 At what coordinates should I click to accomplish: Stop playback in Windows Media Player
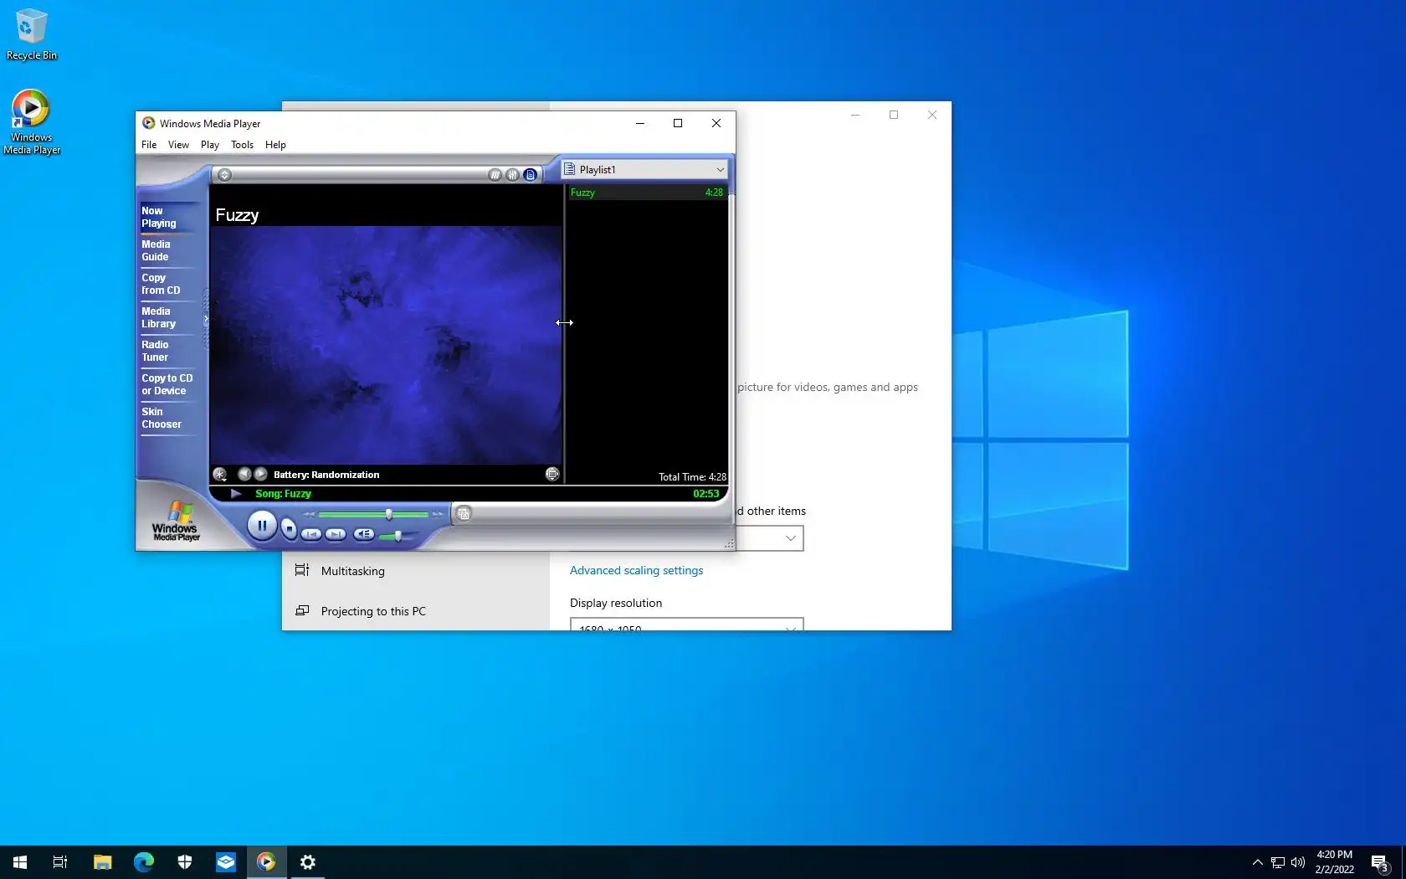tap(289, 529)
